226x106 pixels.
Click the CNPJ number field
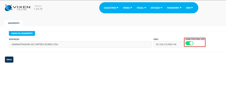(168, 44)
